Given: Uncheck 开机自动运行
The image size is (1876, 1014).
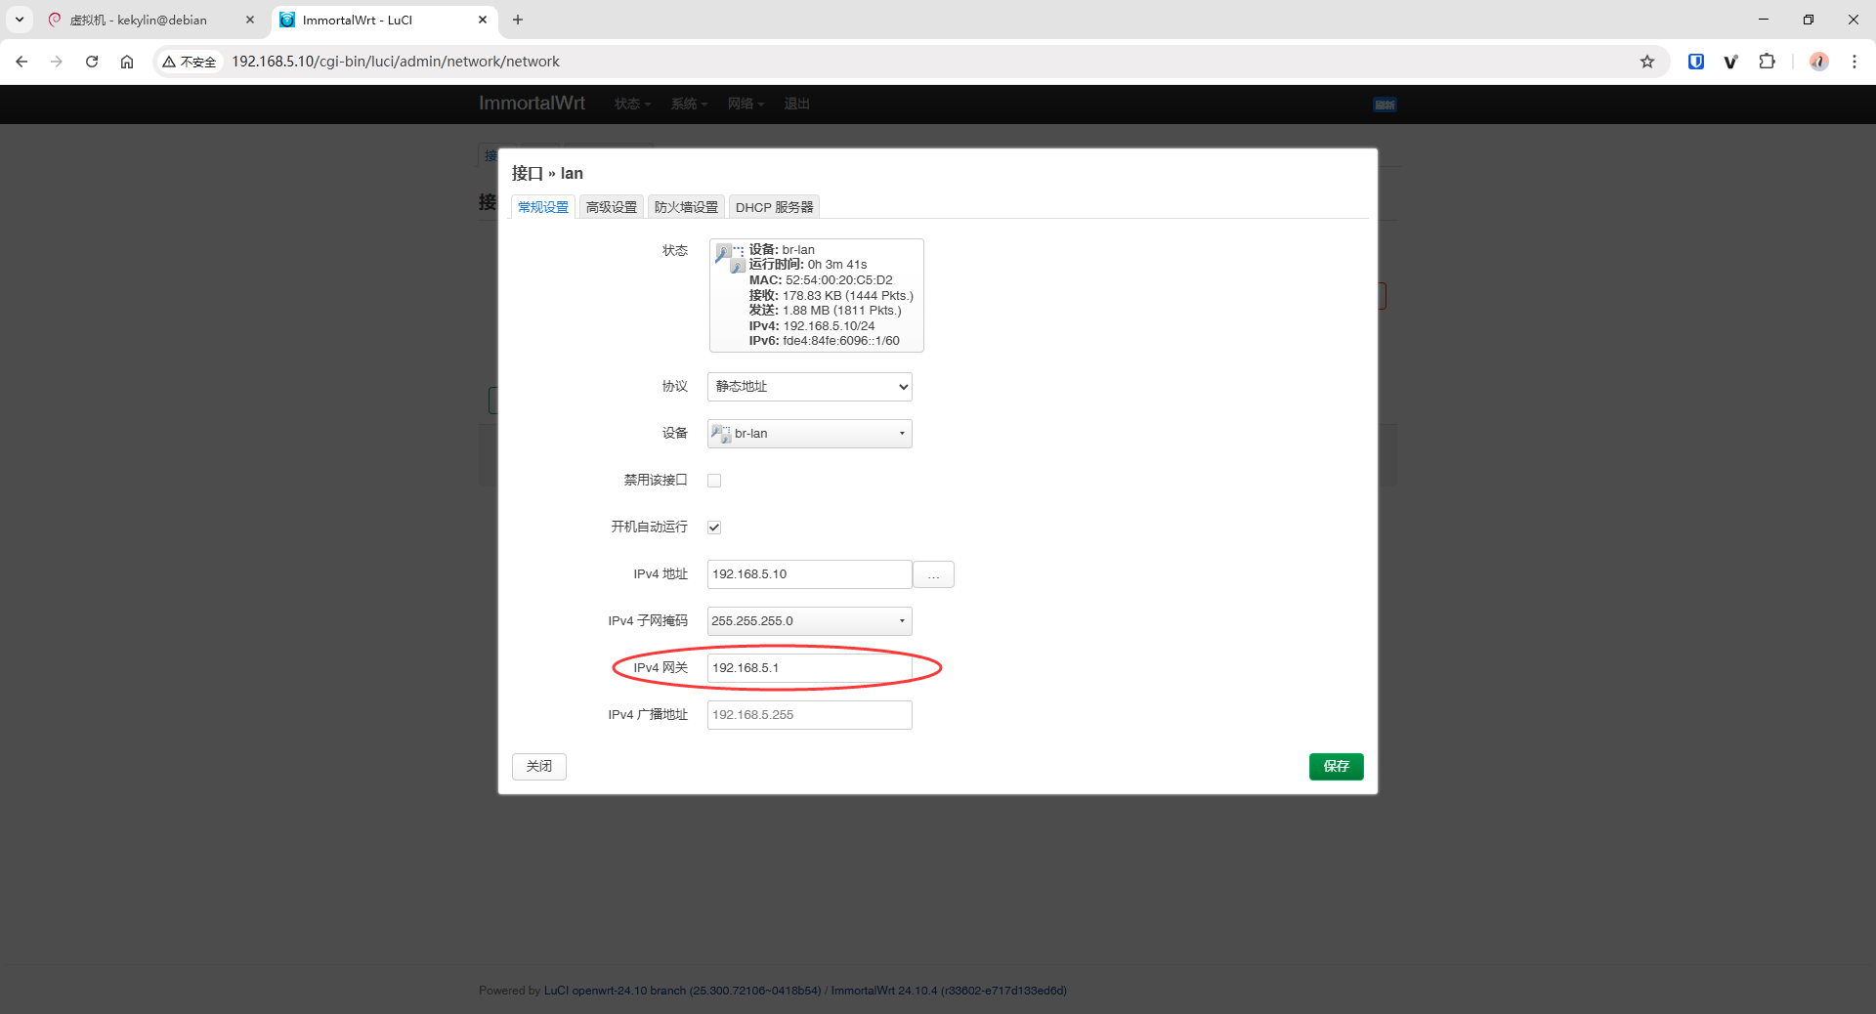Looking at the screenshot, I should point(714,527).
